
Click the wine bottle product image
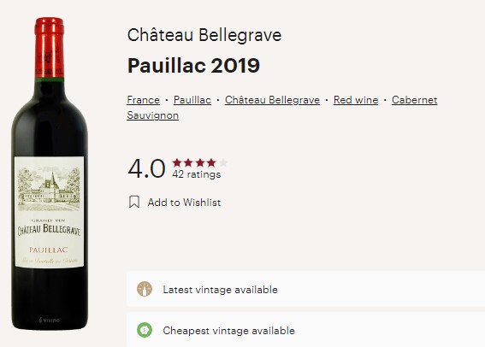pyautogui.click(x=50, y=173)
